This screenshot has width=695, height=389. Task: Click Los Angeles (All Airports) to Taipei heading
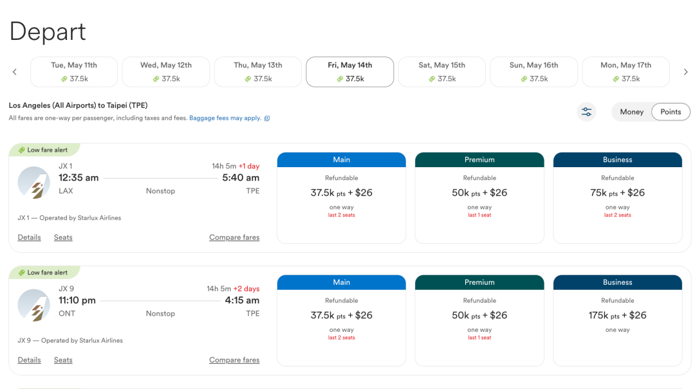tap(78, 105)
